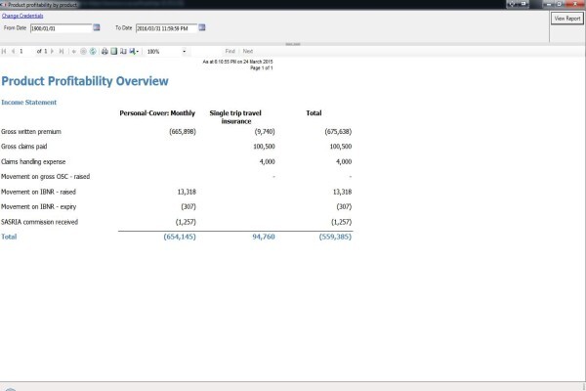Screen dimensions: 586x391
Task: Refresh the report
Action: (x=93, y=51)
